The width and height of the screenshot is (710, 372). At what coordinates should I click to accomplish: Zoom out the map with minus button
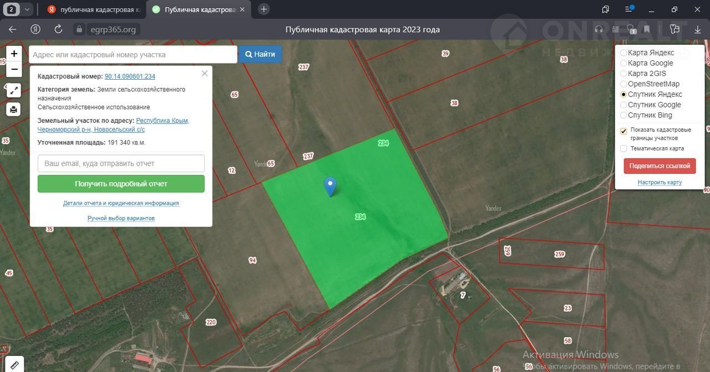[x=14, y=69]
